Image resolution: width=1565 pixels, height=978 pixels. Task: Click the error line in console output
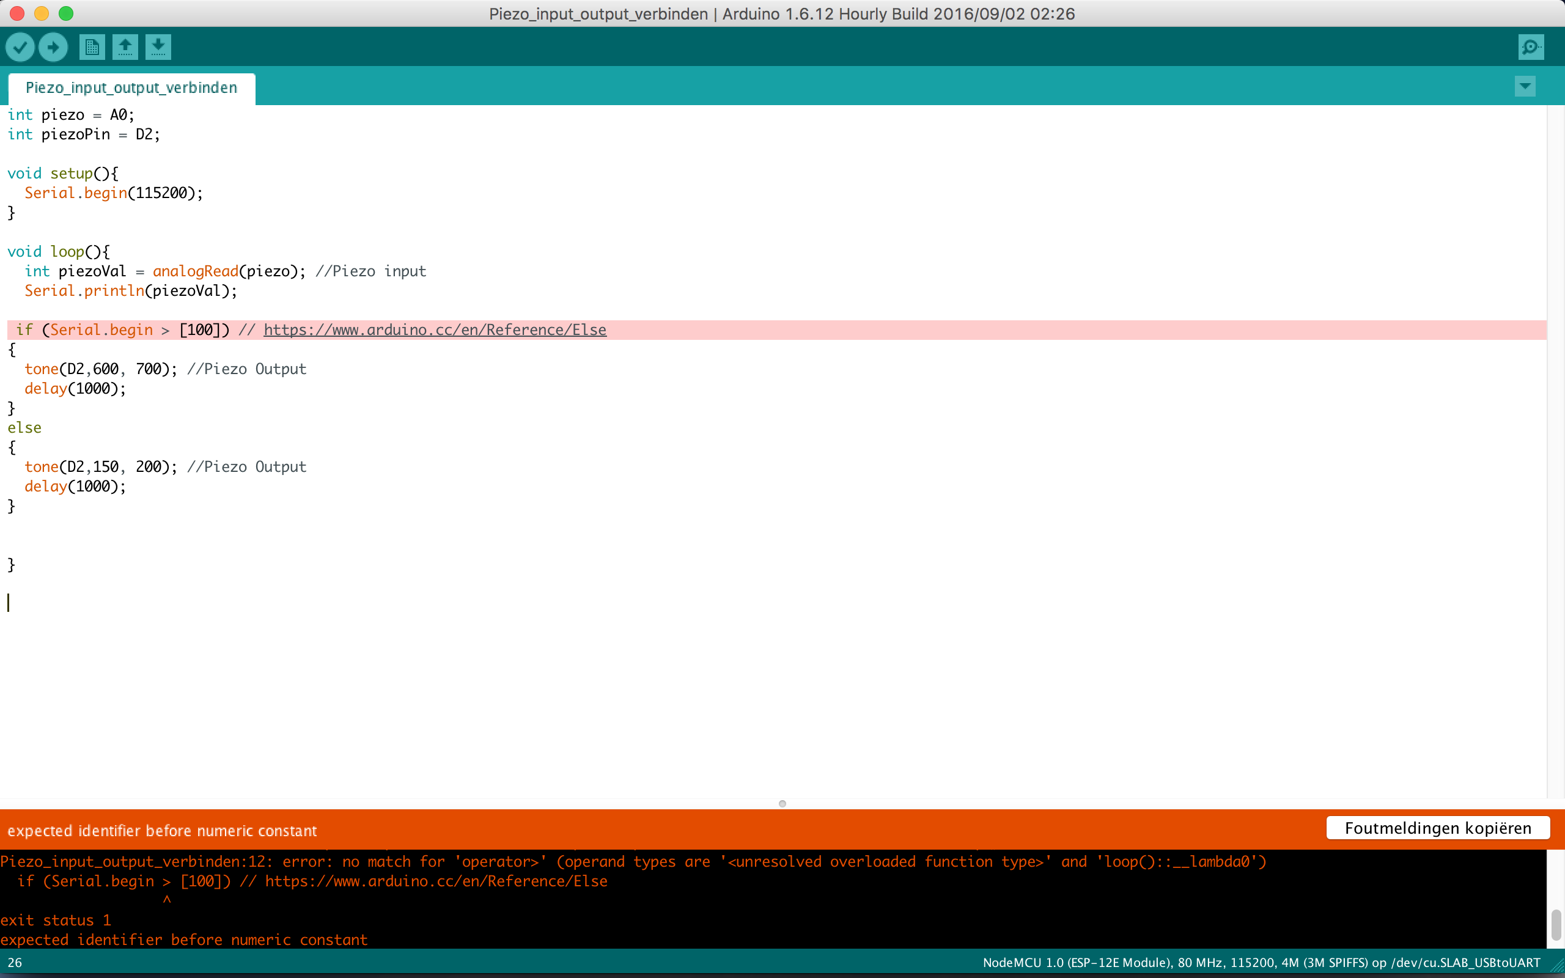click(x=633, y=862)
